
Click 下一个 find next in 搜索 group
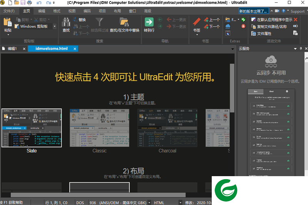(81, 33)
